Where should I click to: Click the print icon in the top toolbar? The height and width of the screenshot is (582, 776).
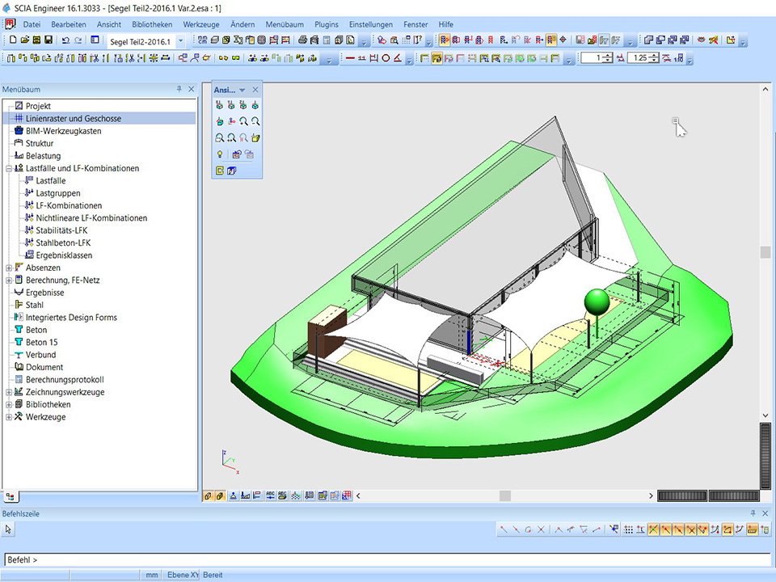tap(302, 40)
